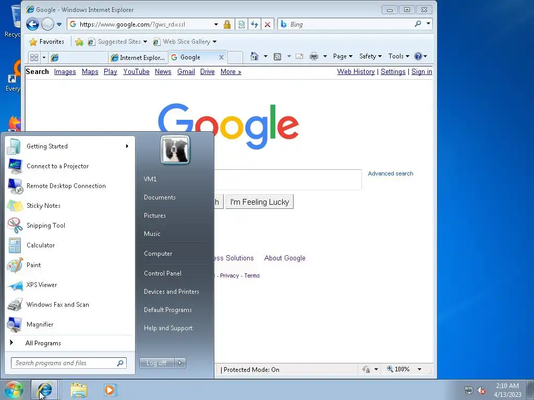Click the IE Back navigation button
Image resolution: width=534 pixels, height=400 pixels.
(x=32, y=24)
